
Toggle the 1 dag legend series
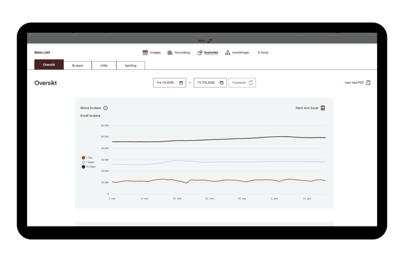click(x=87, y=157)
